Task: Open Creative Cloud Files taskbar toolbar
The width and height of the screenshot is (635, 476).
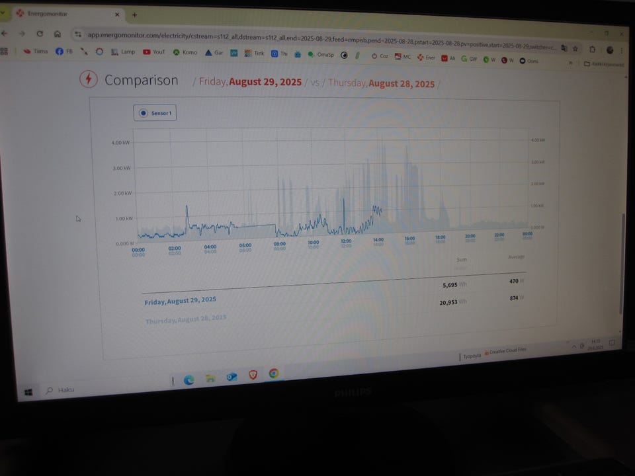Action: click(505, 350)
